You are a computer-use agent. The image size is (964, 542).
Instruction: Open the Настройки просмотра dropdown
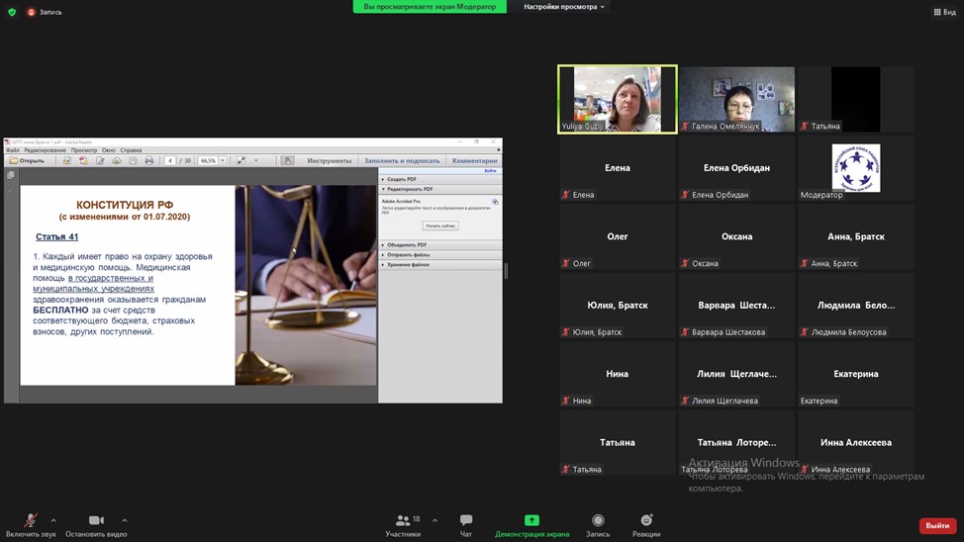[564, 7]
